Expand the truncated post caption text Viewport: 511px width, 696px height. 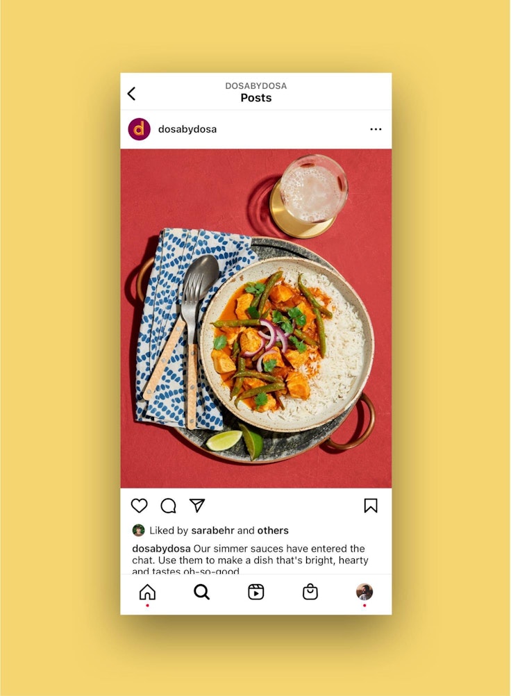click(x=250, y=560)
